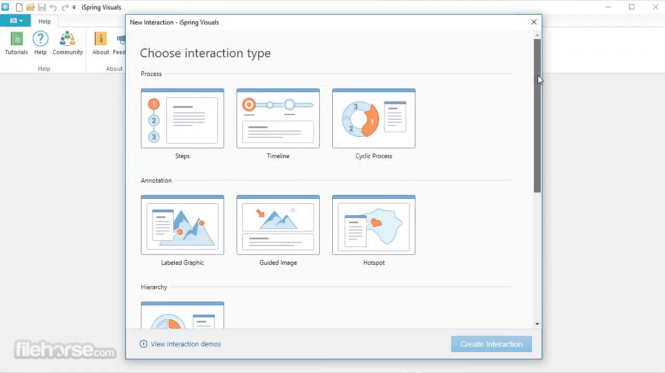Open the Community people icon
665x373 pixels.
67,39
